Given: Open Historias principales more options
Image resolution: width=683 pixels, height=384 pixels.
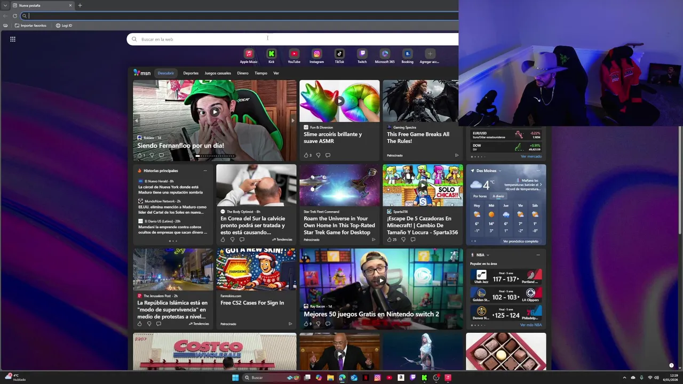Looking at the screenshot, I should [x=205, y=171].
